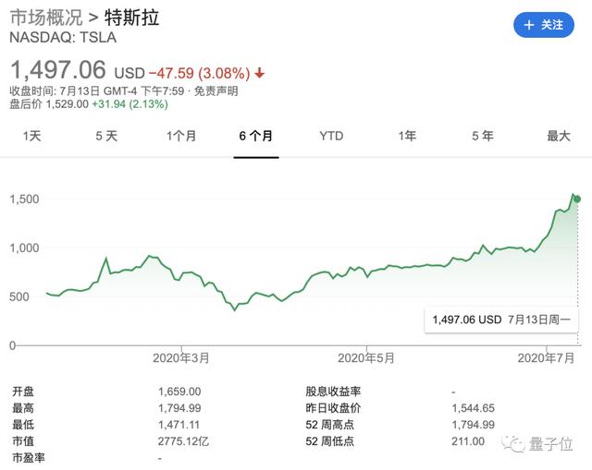Click the 2020年3月 axis label
592x470 pixels.
pyautogui.click(x=181, y=357)
